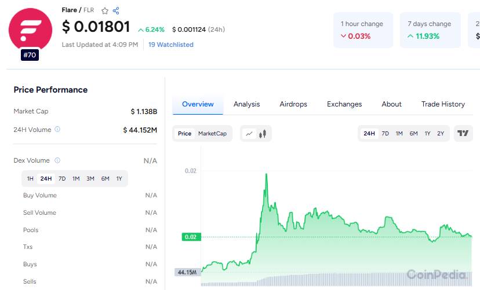Click the green 0.02 price marker
The width and height of the screenshot is (480, 290).
(191, 237)
